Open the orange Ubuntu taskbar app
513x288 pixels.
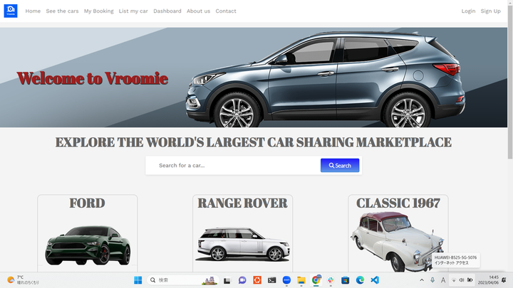coord(257,280)
